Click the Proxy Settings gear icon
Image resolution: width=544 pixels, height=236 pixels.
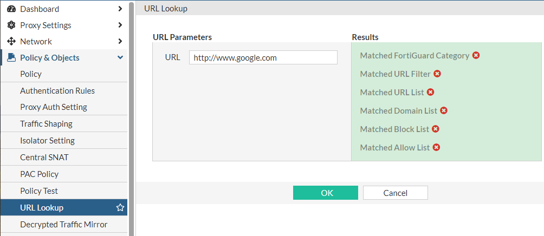(x=11, y=25)
